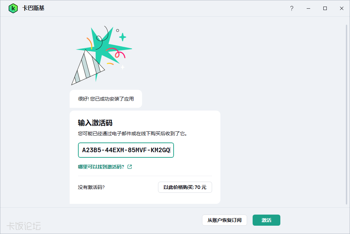Screen dimensions: 350x234
Task: Click the Kaspersky hexagon logo icon
Action: (13, 8)
